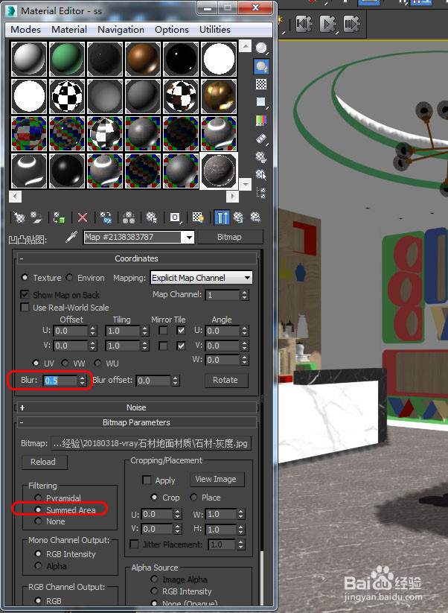
Task: Toggle the Backlight icon
Action: click(x=261, y=66)
